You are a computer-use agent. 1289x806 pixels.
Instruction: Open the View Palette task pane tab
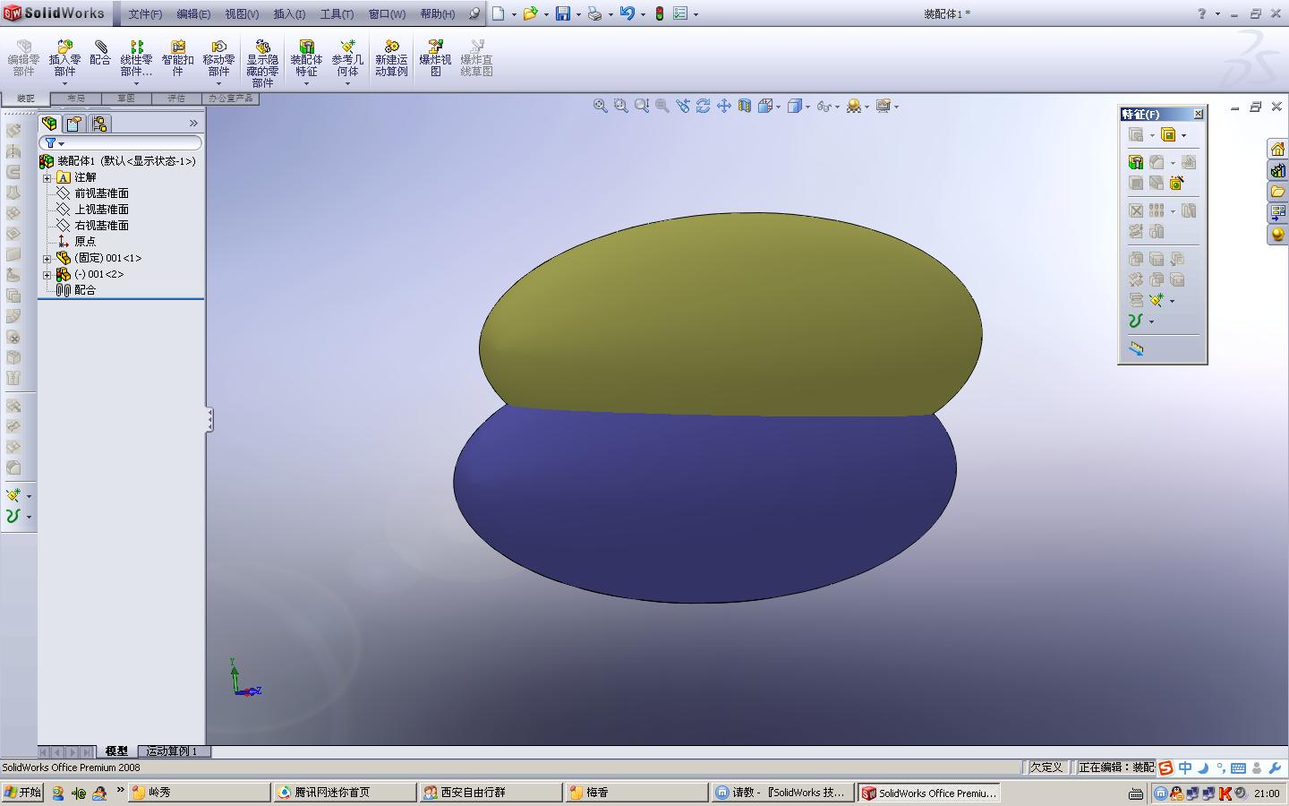point(1277,213)
